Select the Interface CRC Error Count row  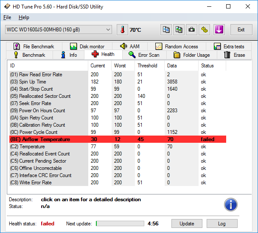(x=118, y=175)
